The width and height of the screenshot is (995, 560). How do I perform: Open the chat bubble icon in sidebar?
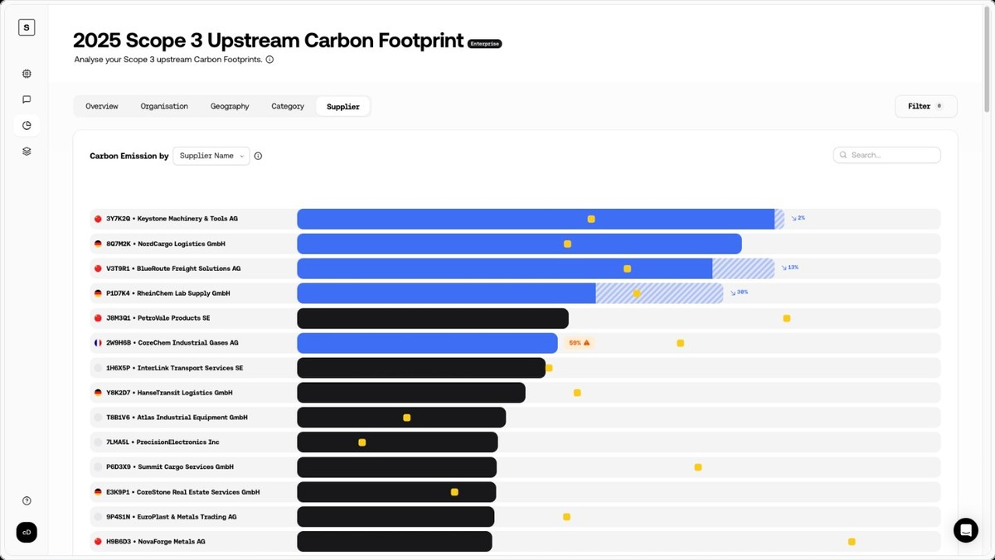(27, 99)
